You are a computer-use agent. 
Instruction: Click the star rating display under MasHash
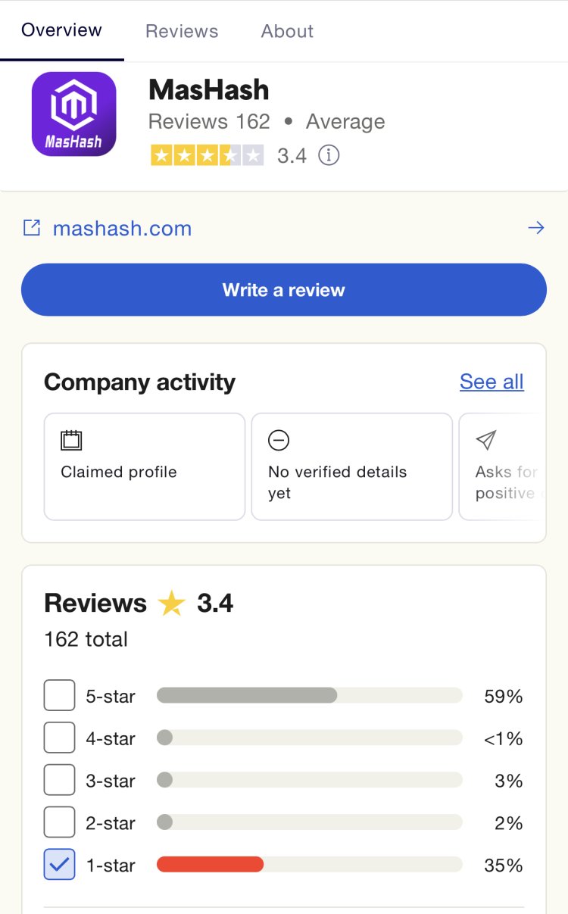click(x=207, y=154)
